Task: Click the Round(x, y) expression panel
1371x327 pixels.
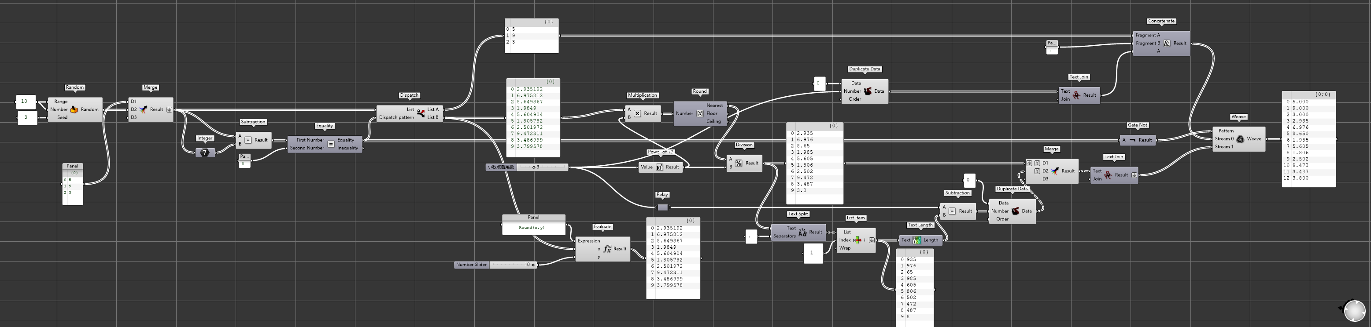Action: point(534,225)
